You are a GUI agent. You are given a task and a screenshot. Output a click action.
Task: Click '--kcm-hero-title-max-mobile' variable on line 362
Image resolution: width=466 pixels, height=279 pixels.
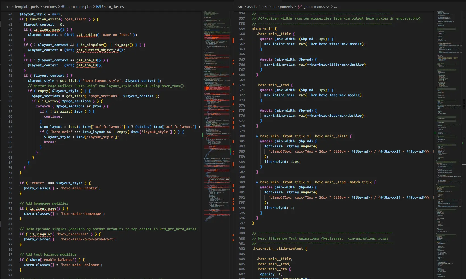(334, 44)
